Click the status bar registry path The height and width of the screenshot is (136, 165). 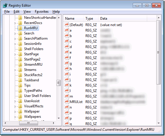(78, 130)
